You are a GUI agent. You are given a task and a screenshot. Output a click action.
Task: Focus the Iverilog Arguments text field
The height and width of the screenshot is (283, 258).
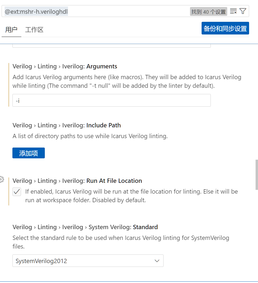(111, 100)
